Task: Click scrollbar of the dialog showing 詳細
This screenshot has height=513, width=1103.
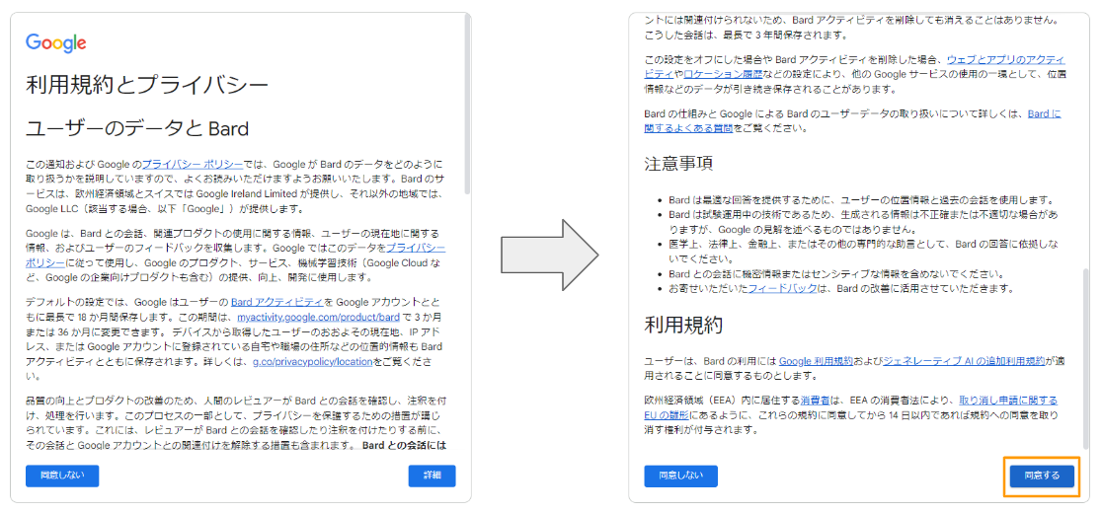Action: (467, 106)
